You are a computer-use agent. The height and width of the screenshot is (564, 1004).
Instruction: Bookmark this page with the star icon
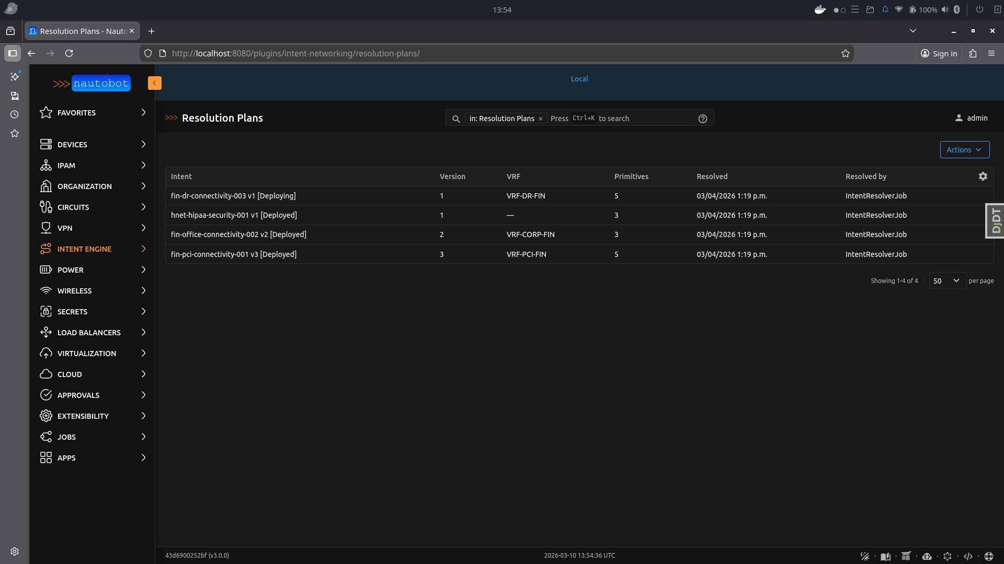[845, 53]
